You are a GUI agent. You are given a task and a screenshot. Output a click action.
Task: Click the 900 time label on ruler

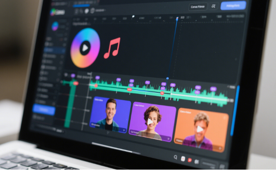pos(182,18)
